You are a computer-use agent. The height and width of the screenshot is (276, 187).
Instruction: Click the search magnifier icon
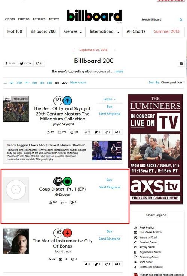pyautogui.click(x=181, y=20)
